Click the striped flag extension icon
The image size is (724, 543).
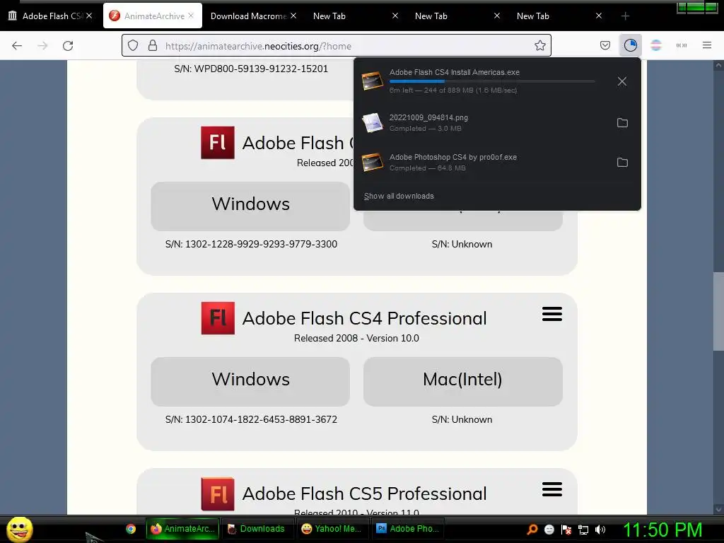pyautogui.click(x=656, y=46)
